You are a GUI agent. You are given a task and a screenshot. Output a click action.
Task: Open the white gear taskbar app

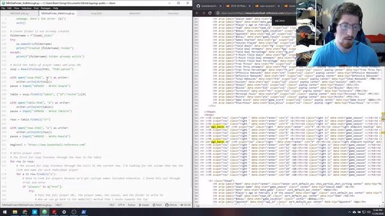[64, 212]
